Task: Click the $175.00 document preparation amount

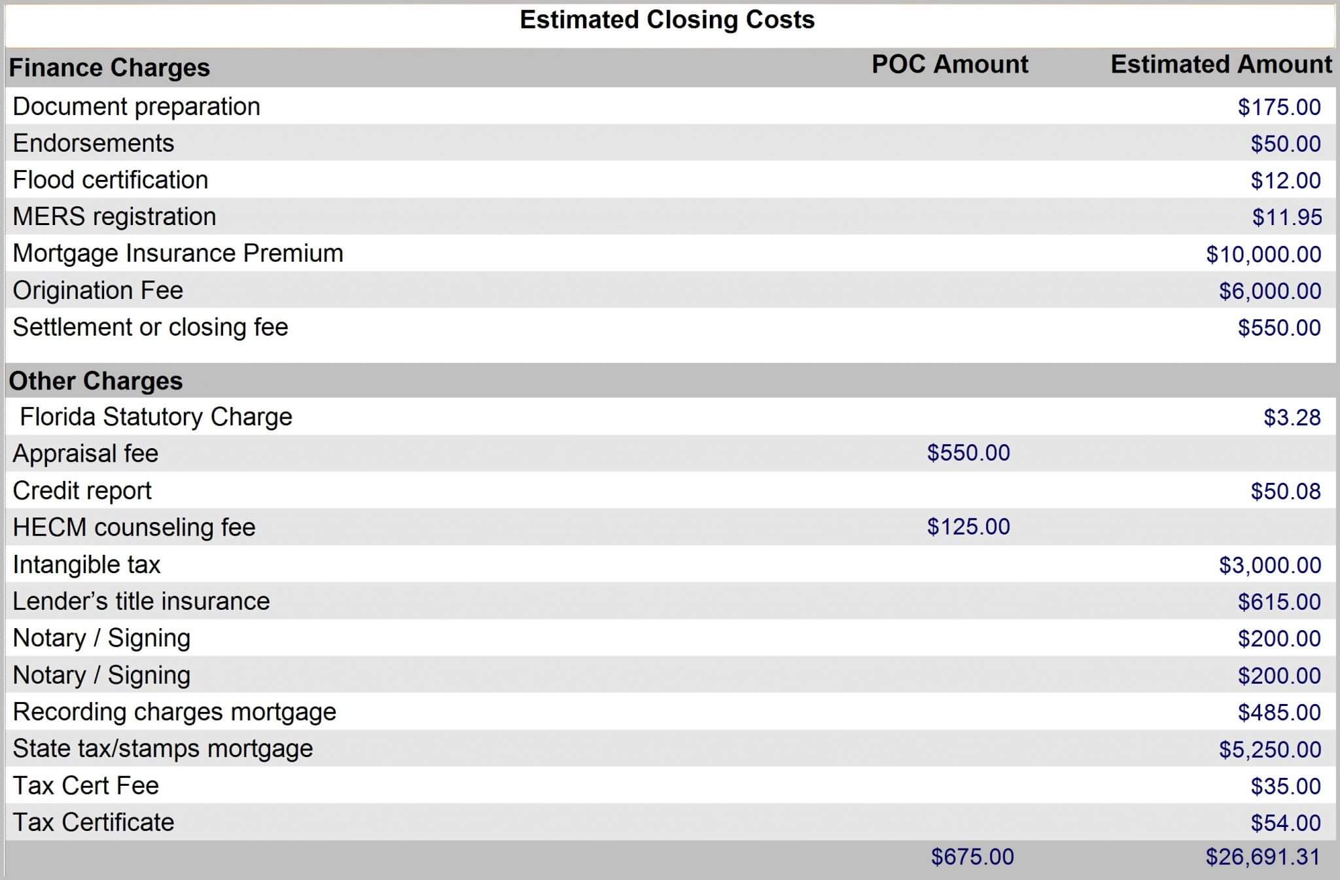Action: [x=1279, y=107]
